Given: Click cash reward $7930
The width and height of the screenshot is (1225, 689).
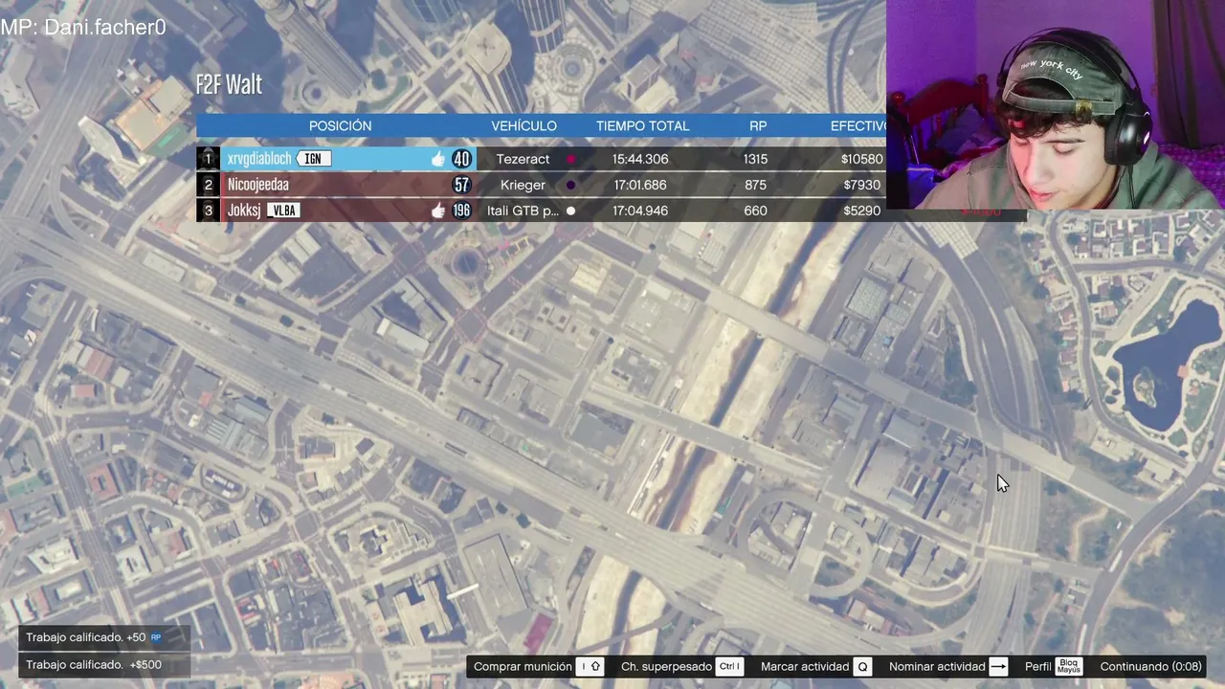Looking at the screenshot, I should (862, 185).
